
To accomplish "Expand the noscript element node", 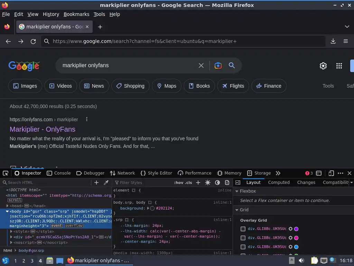I will click(x=11, y=243).
